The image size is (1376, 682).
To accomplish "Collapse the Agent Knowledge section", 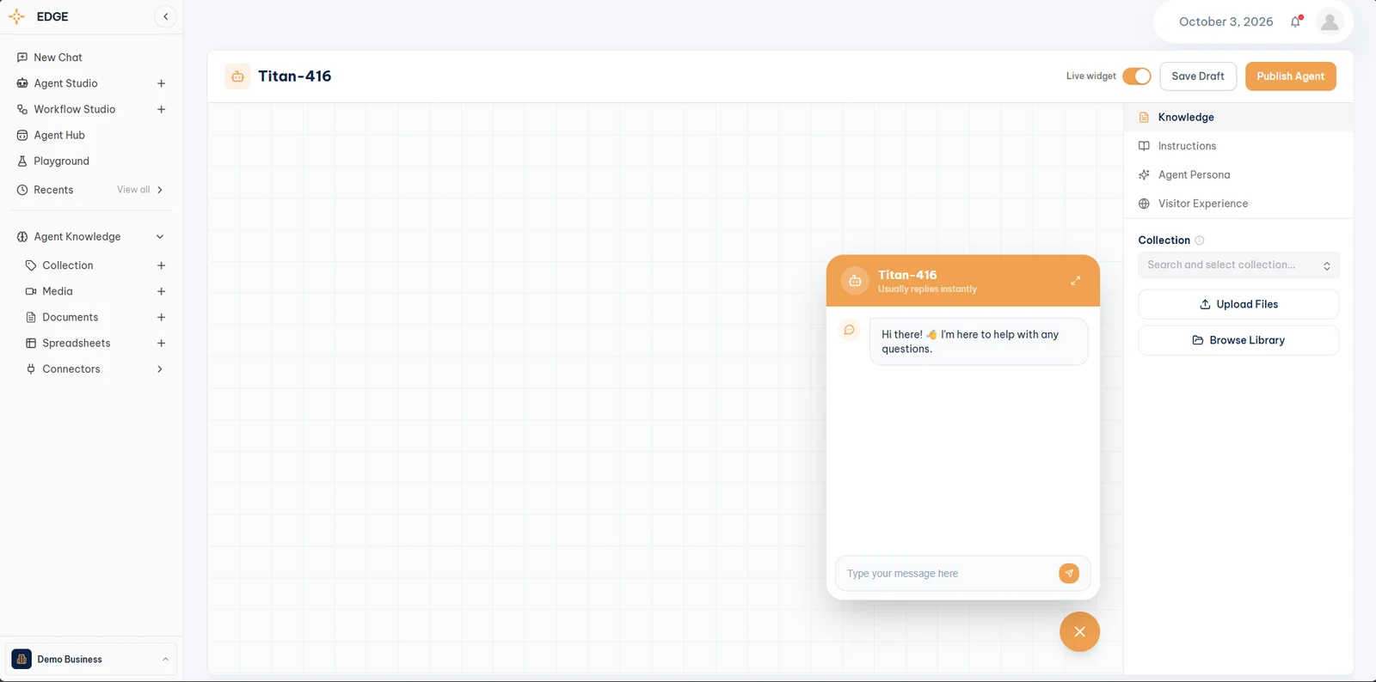I will point(160,237).
